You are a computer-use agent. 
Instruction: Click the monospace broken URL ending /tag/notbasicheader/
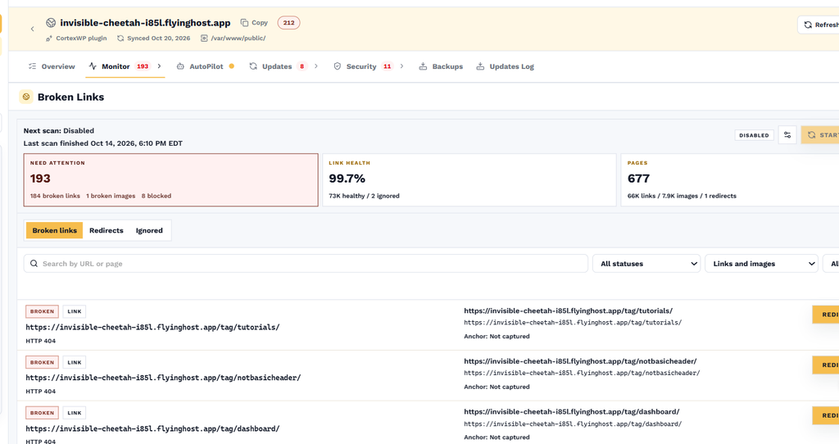pyautogui.click(x=163, y=378)
